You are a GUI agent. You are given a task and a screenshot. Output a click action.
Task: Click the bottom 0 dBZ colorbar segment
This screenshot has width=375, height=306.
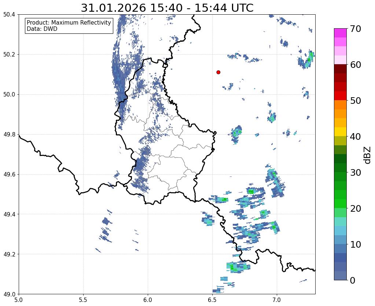click(x=340, y=276)
